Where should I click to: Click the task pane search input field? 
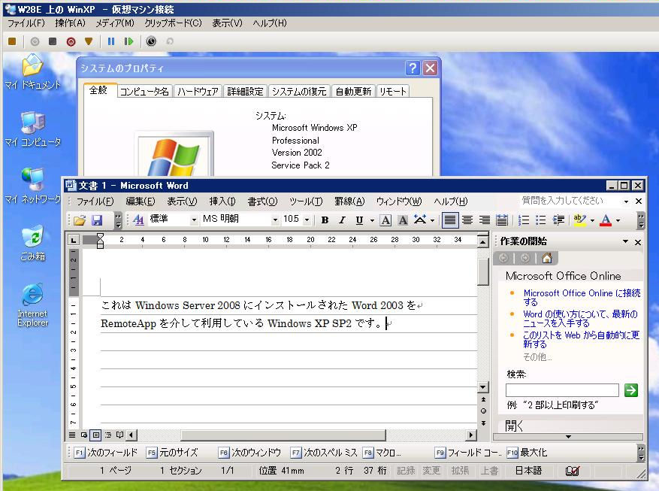(x=562, y=390)
